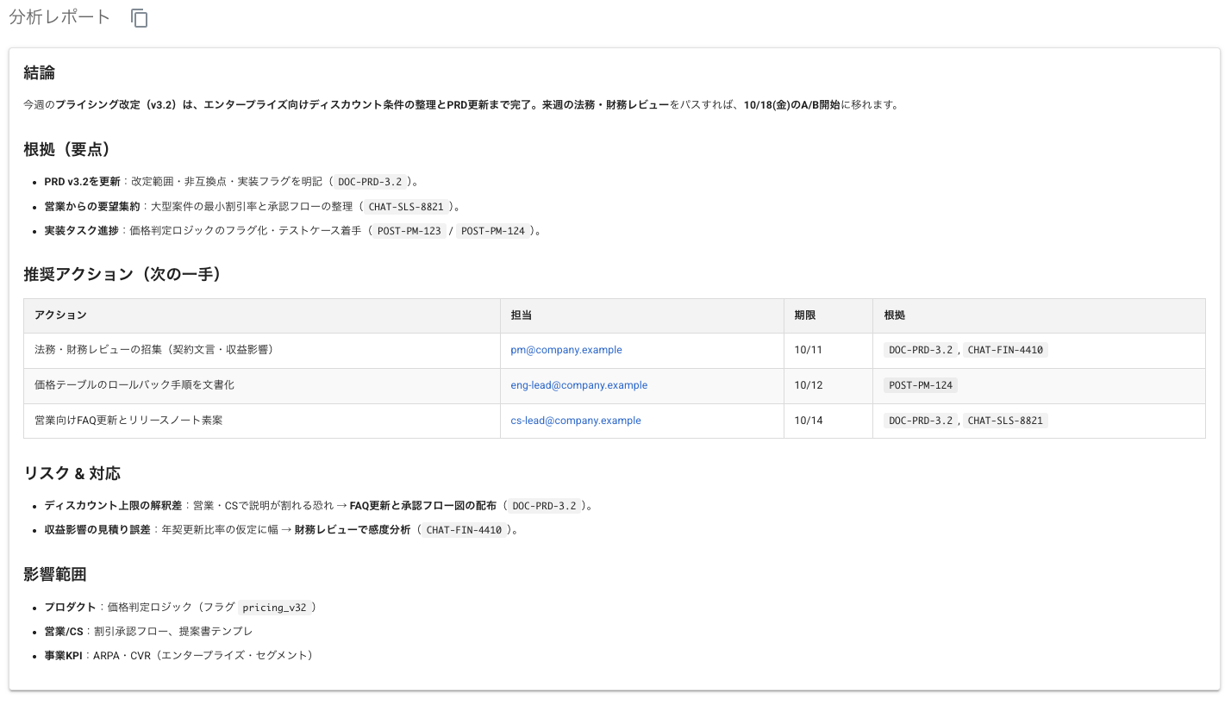Copy the report using the duplicate icon
The width and height of the screenshot is (1231, 705).
[139, 17]
